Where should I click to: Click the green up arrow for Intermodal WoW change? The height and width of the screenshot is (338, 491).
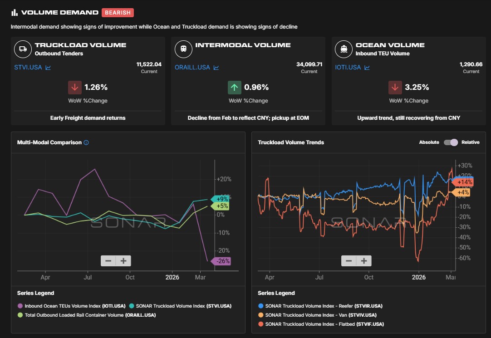(235, 87)
